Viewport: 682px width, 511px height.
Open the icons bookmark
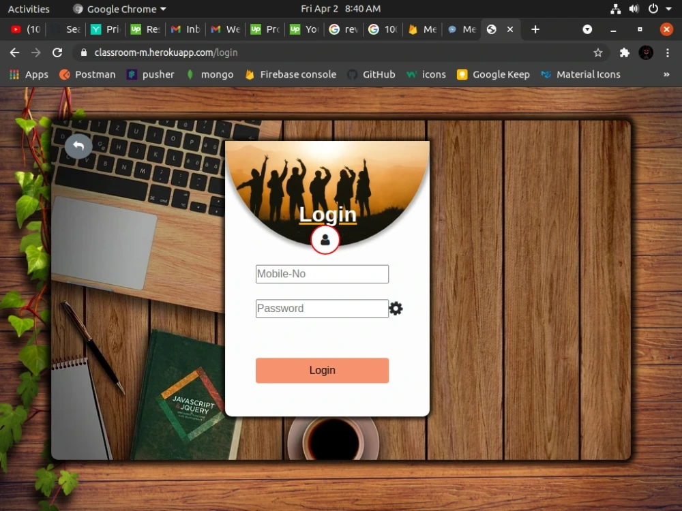pos(426,75)
